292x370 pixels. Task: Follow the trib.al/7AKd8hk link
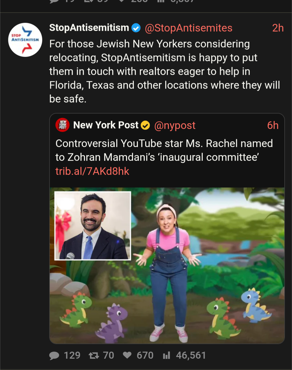point(92,171)
